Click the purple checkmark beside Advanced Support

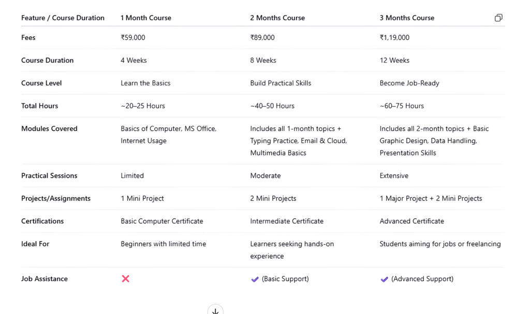(x=384, y=279)
